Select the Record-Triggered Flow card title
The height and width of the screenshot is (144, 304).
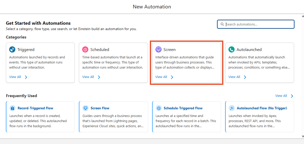[35, 108]
